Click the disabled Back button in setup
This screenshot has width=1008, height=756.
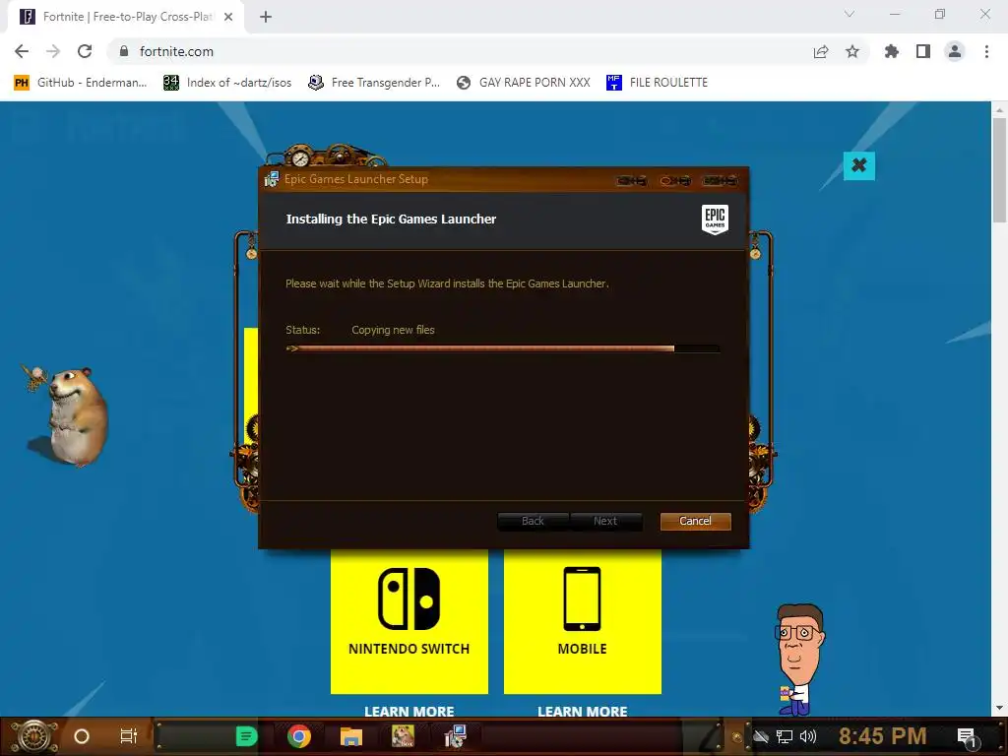tap(533, 521)
